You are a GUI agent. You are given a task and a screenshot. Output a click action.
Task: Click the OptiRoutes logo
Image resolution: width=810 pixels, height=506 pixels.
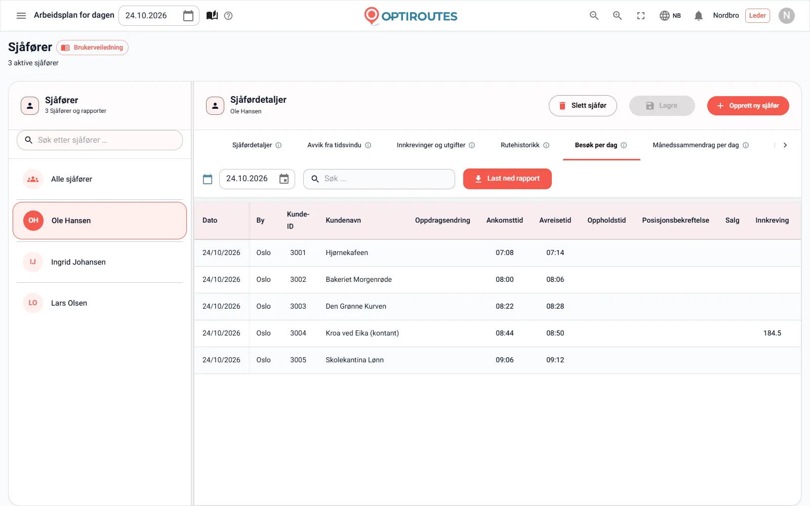pos(411,16)
